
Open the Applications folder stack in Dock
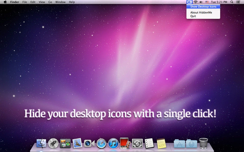point(179,143)
